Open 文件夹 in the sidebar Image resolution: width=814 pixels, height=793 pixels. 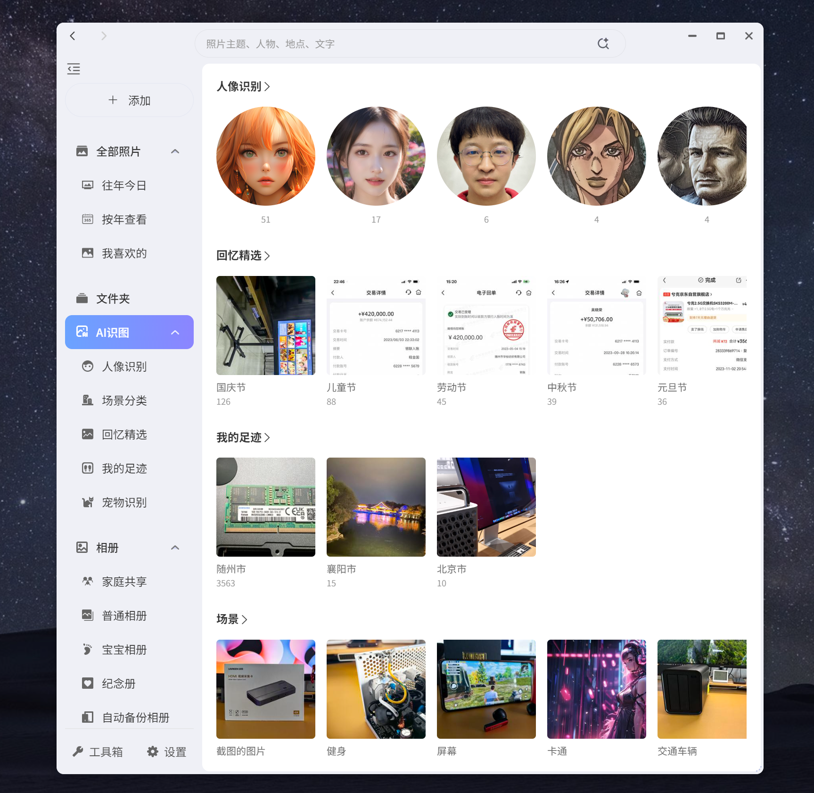tap(129, 299)
